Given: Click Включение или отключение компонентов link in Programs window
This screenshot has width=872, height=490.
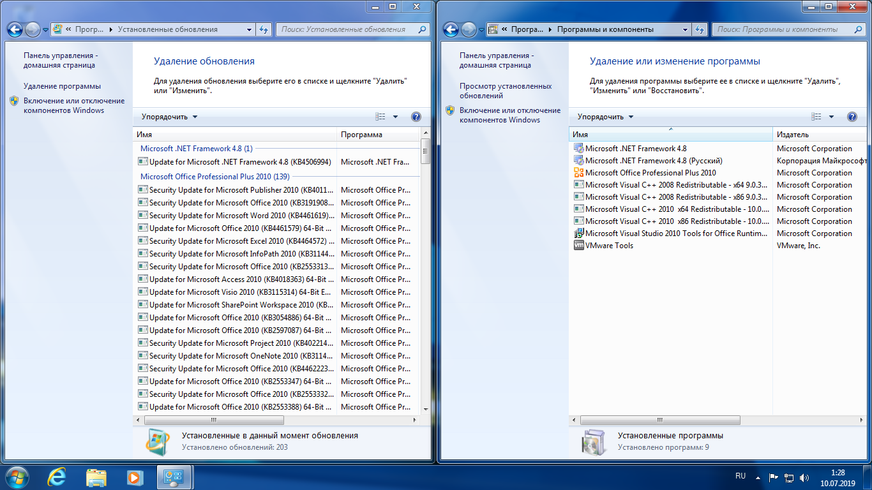Looking at the screenshot, I should coord(510,115).
